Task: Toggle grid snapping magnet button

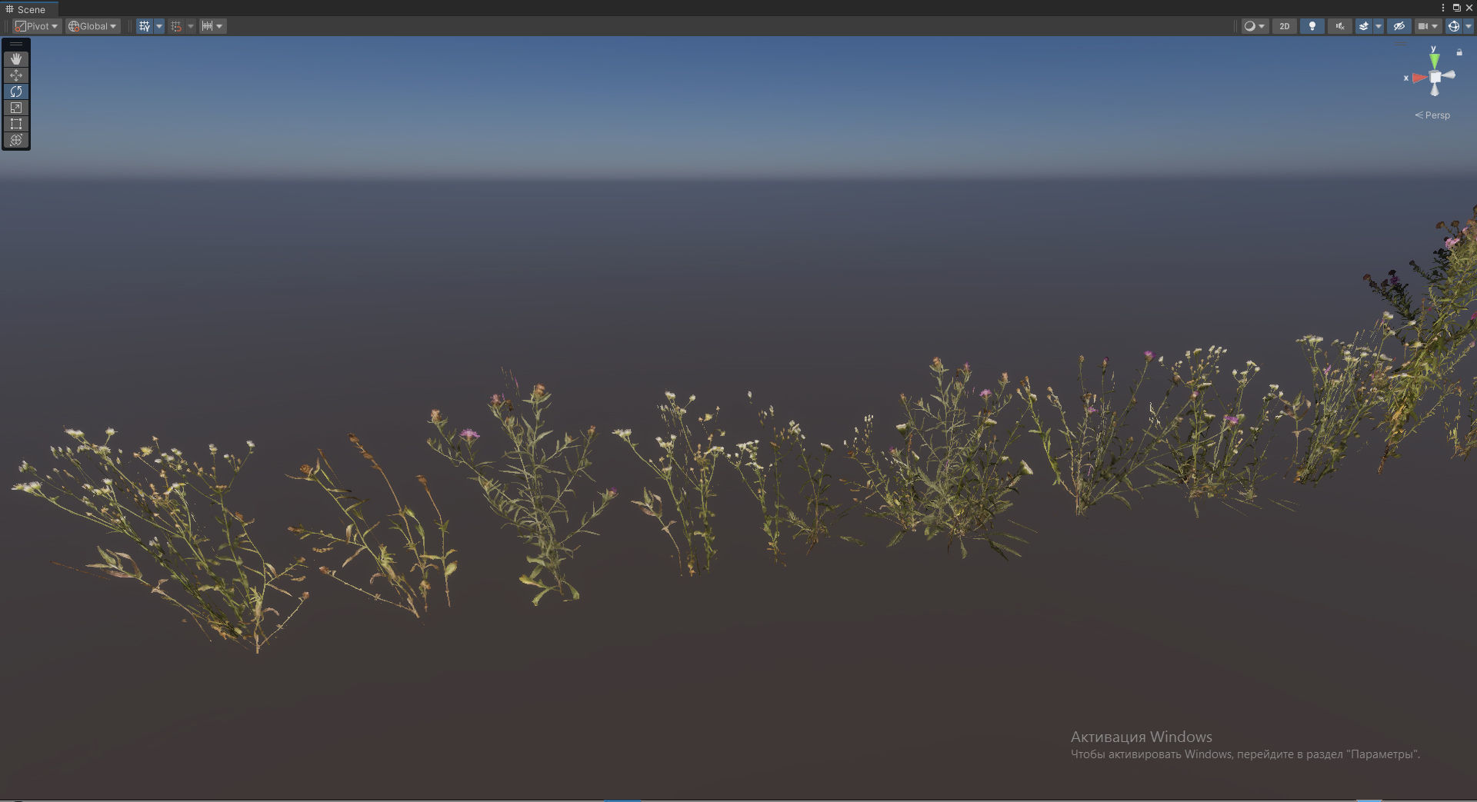Action: (176, 26)
